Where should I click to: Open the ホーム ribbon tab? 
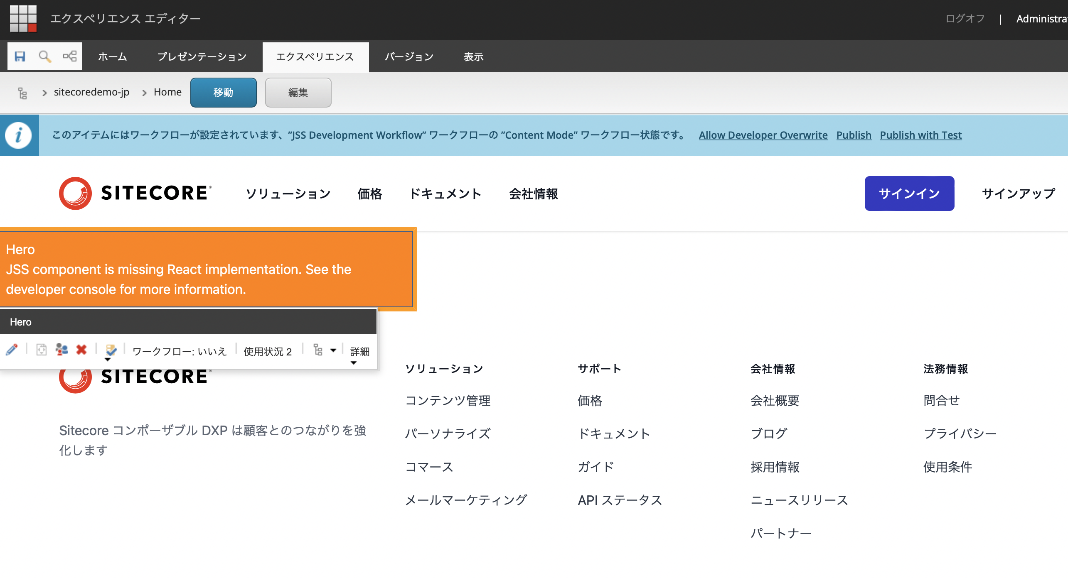113,57
